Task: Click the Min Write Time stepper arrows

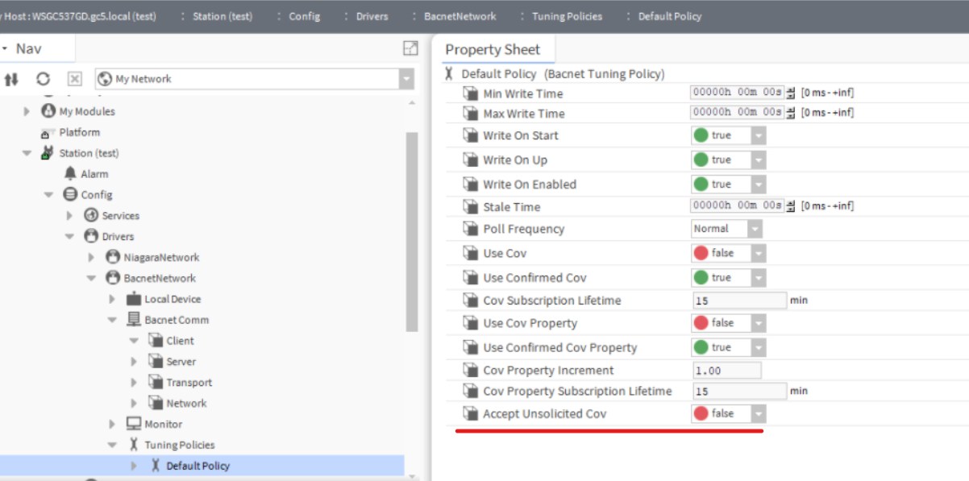Action: pos(791,93)
